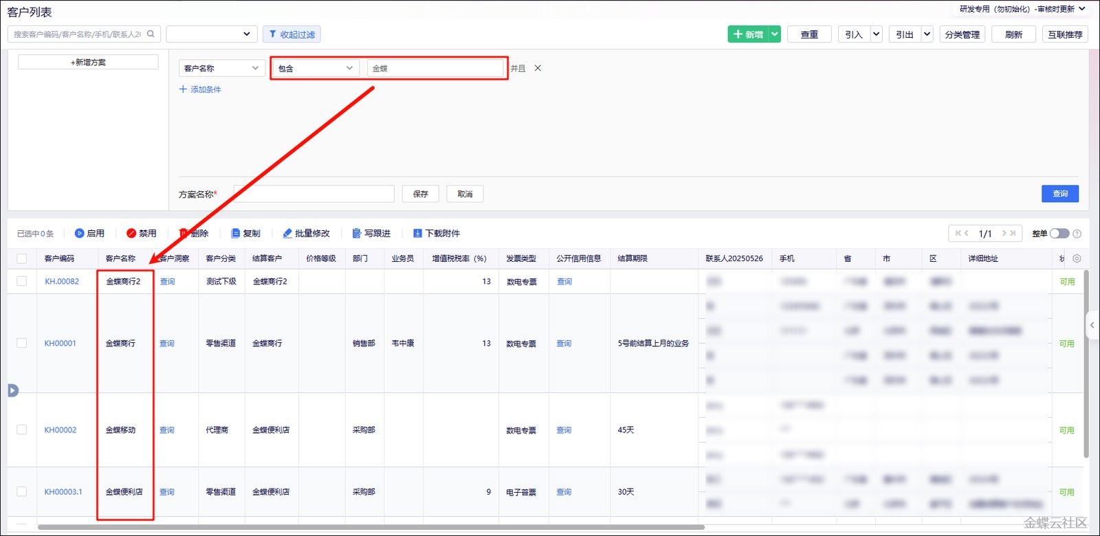Click the 引入 import button
The width and height of the screenshot is (1100, 536).
[854, 34]
